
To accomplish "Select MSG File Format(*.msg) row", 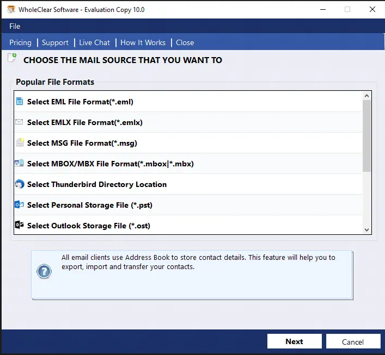I will 188,142.
